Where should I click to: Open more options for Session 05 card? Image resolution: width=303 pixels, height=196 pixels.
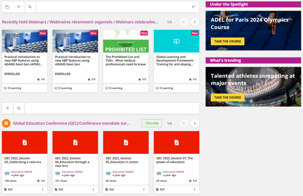tap(144, 190)
